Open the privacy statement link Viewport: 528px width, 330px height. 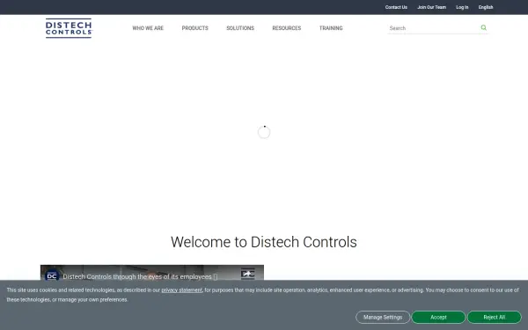point(182,290)
